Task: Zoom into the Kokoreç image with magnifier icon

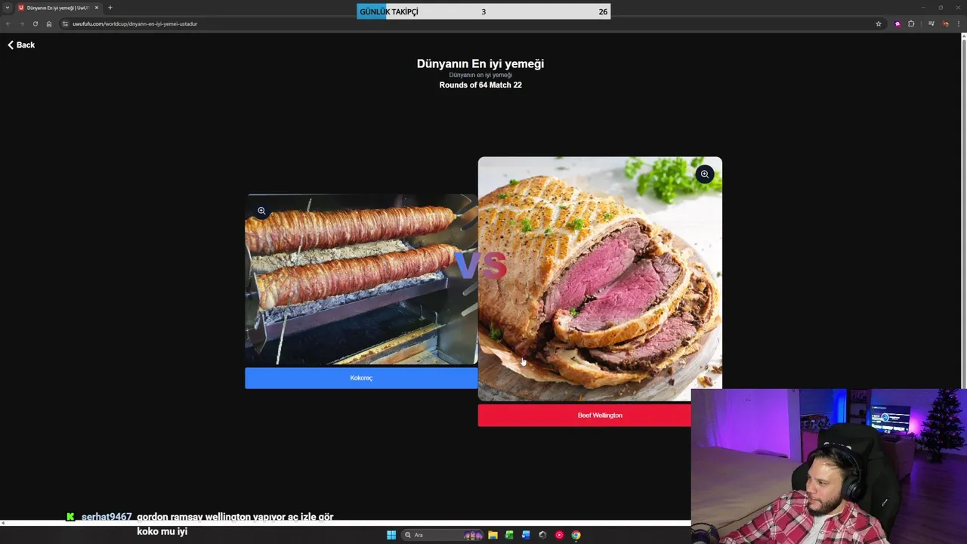Action: pos(261,211)
